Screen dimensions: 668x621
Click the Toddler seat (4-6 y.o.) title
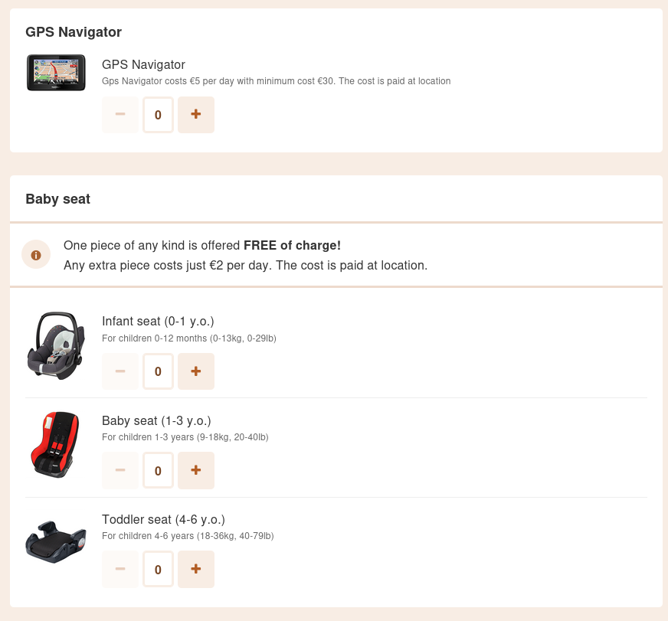click(x=163, y=520)
